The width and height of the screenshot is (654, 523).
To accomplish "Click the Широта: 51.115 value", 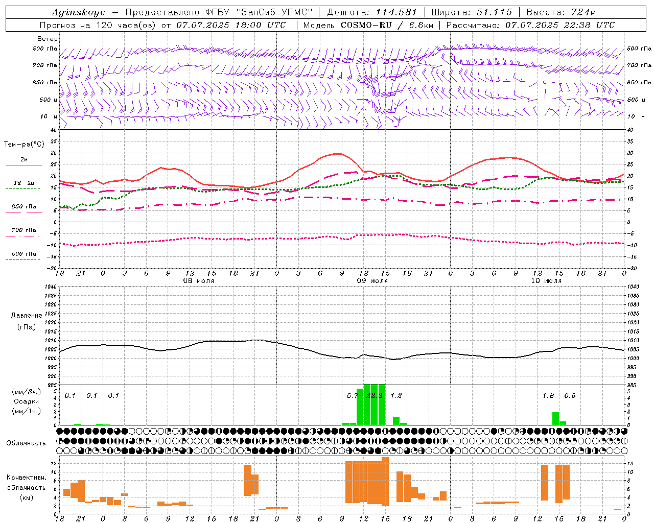I will (472, 12).
